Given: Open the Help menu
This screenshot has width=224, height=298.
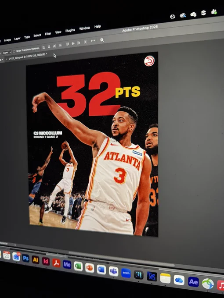Looking at the screenshot, I should 98,26.
